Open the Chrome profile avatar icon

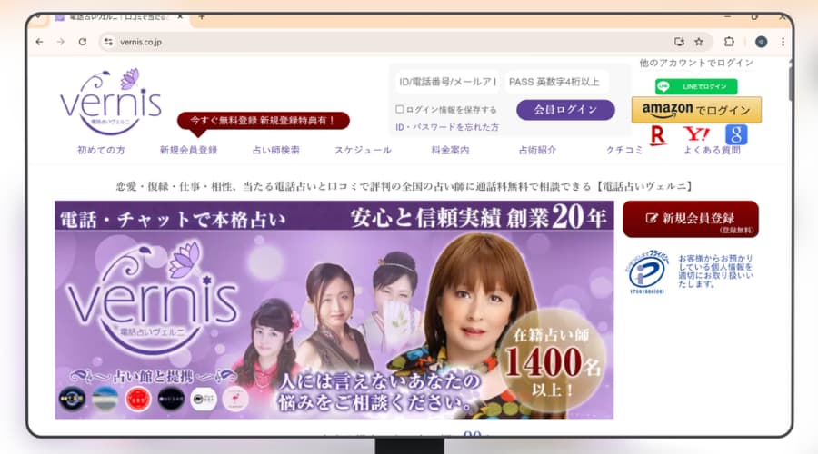coord(761,42)
